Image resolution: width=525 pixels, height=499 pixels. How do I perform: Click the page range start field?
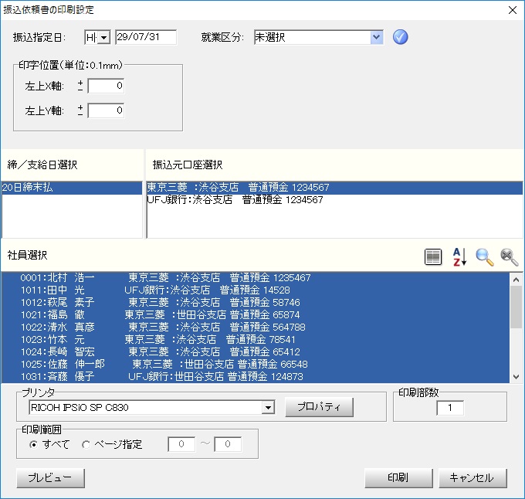pos(181,444)
